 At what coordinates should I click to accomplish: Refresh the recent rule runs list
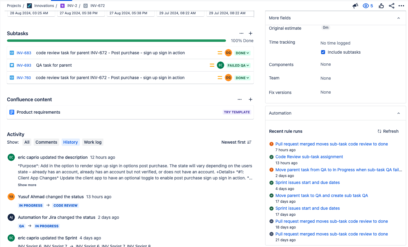point(388,131)
